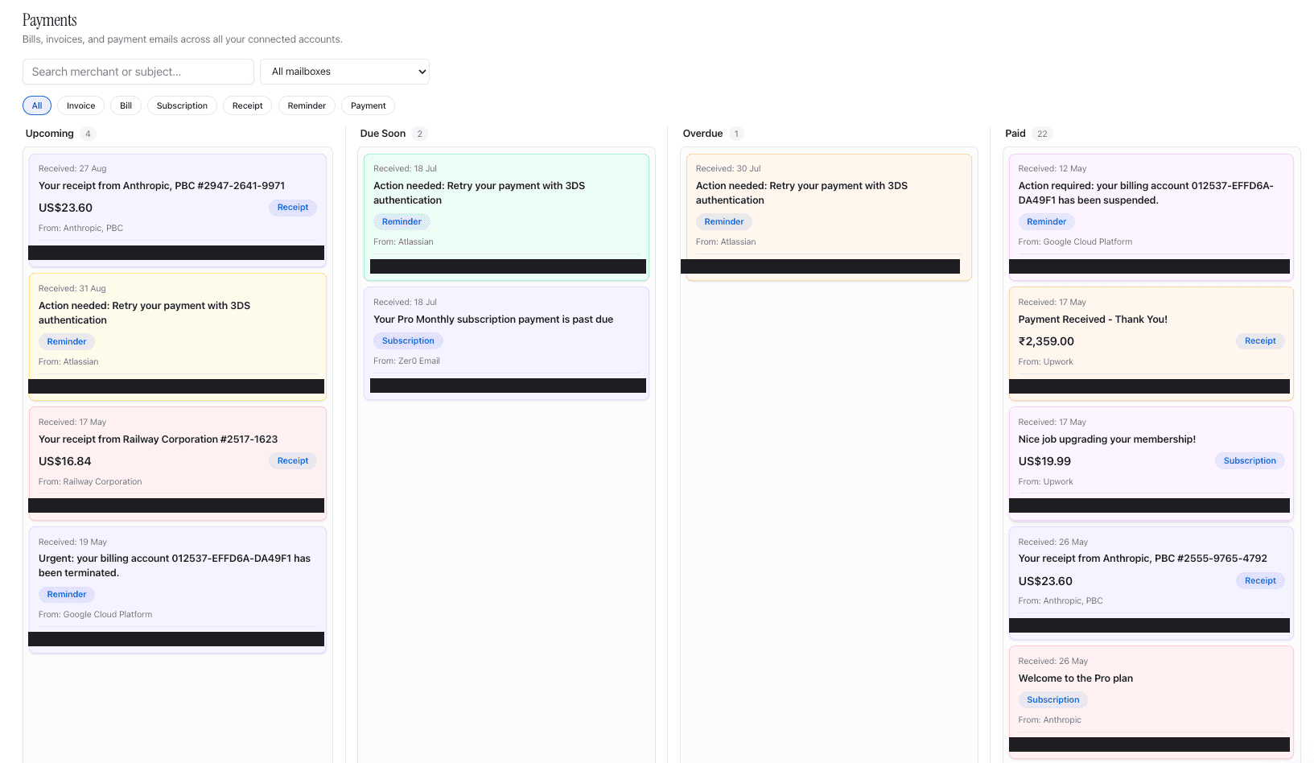Select the Subscription filter chip
The image size is (1314, 763).
point(182,105)
